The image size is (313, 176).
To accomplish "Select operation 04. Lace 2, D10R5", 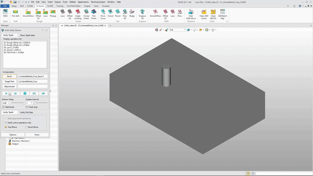I will (x=11, y=48).
